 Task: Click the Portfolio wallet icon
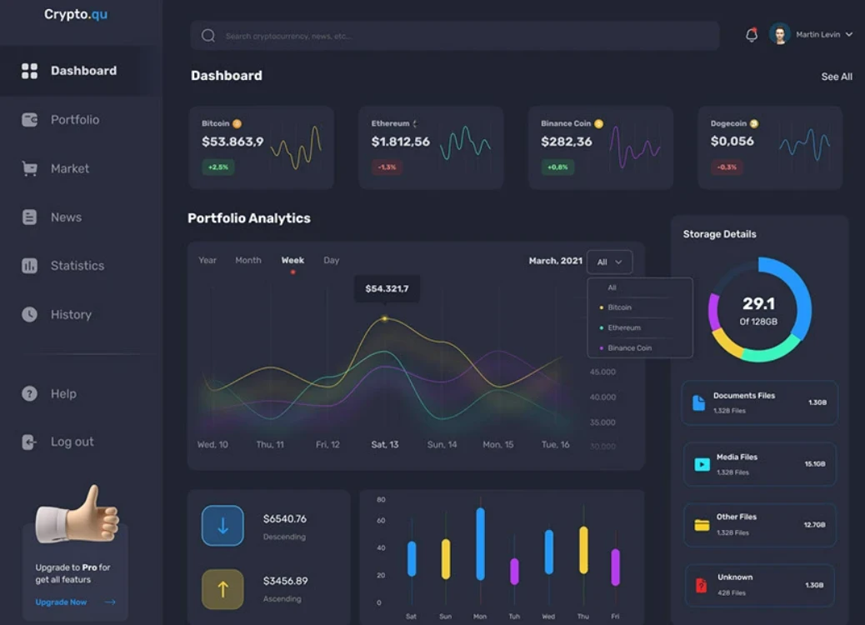[29, 119]
